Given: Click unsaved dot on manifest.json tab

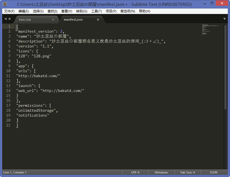Looking at the screenshot, I should coord(98,19).
